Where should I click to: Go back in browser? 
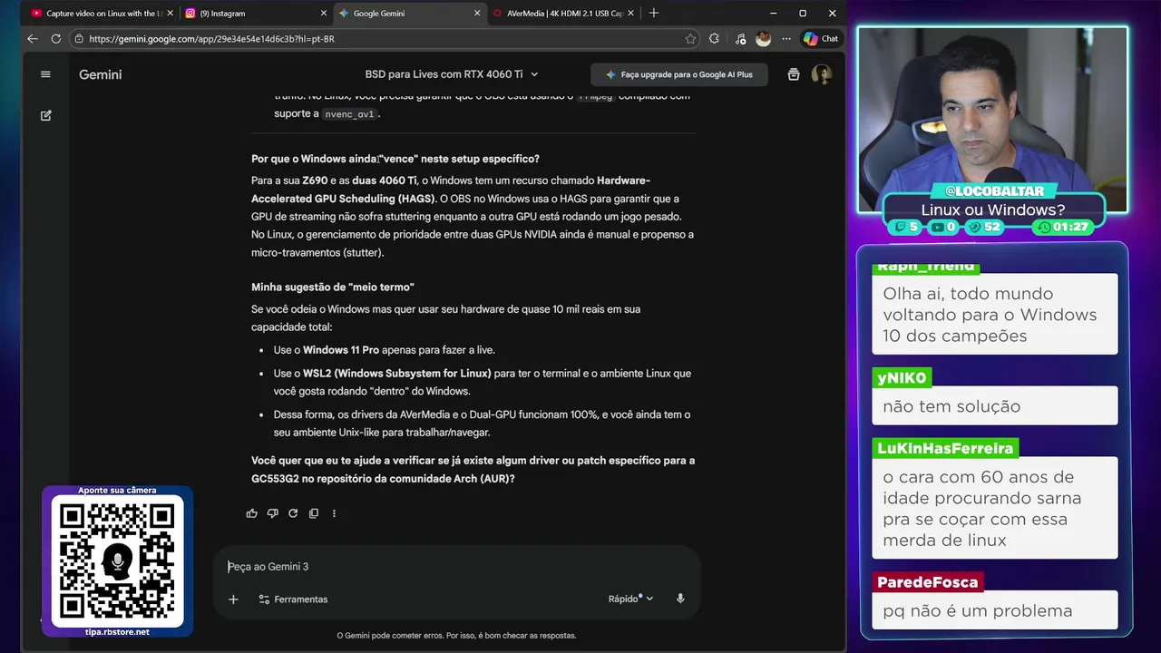click(x=33, y=39)
